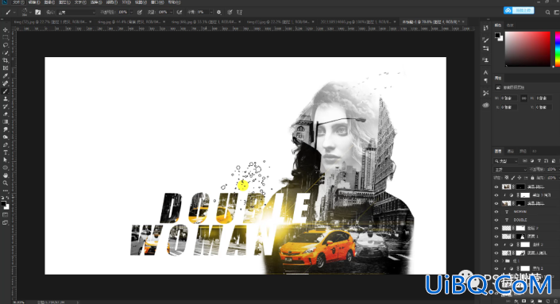The image size is (560, 304).
Task: Select the Eraser tool
Action: (x=6, y=114)
